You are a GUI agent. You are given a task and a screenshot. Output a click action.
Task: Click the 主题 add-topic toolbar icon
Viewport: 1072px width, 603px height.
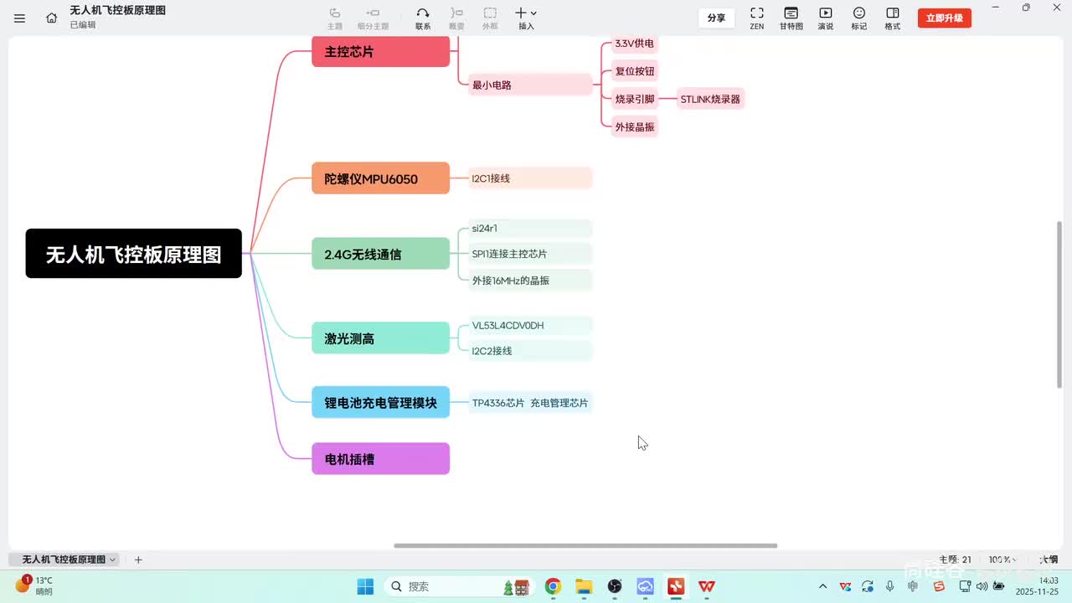coord(335,18)
